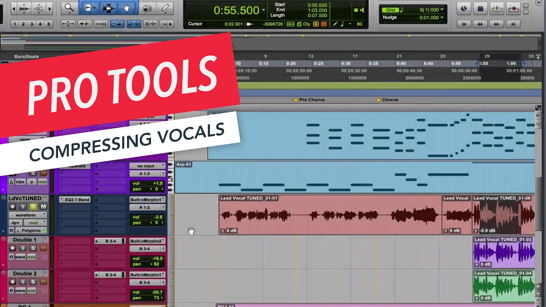Recall zoom preset 3
Viewport: 546px width, 307px height.
pos(32,24)
